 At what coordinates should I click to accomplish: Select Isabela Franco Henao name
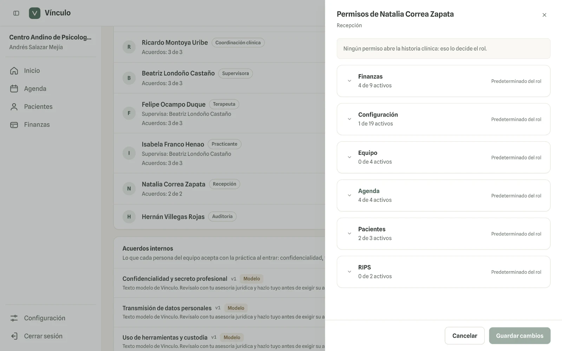pos(173,144)
